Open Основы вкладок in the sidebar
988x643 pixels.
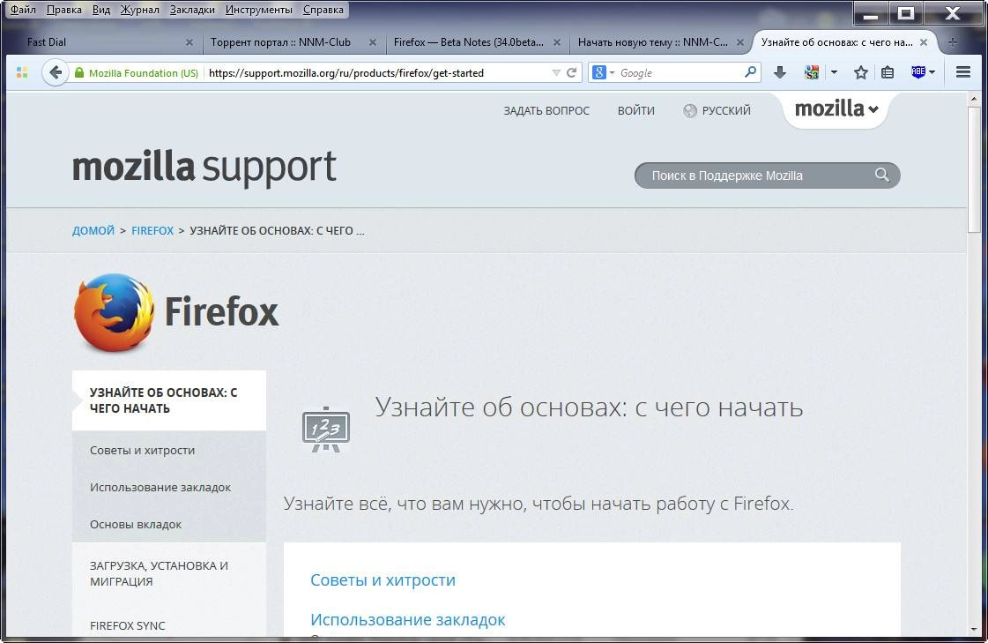tap(136, 525)
